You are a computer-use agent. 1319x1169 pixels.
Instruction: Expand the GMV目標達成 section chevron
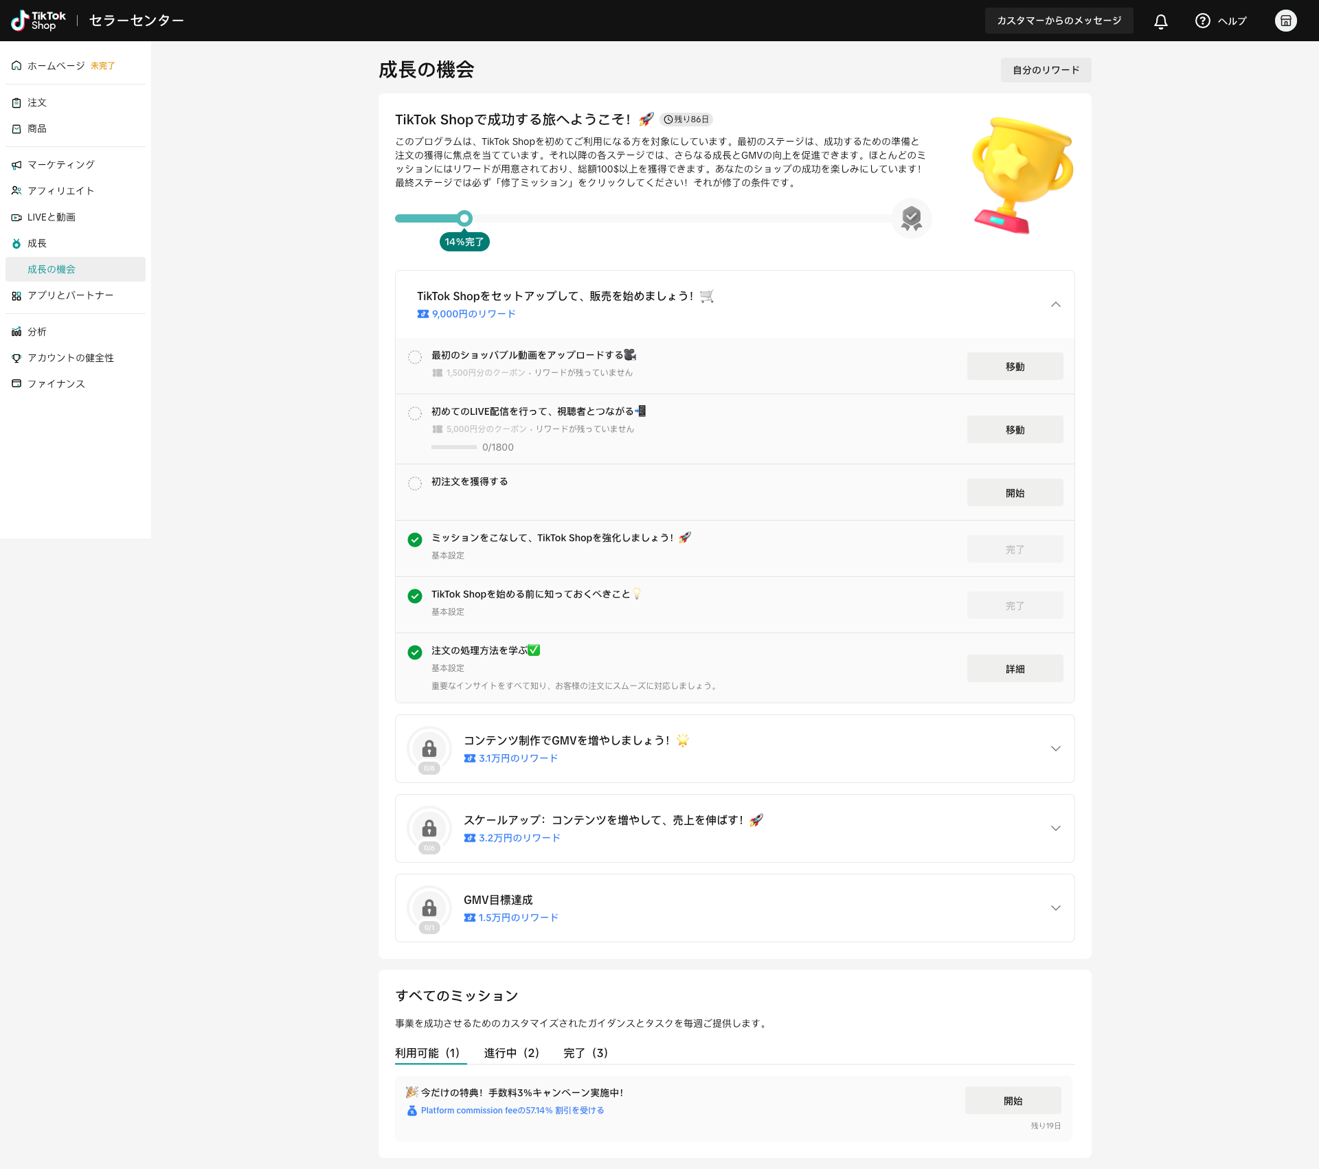click(1056, 908)
